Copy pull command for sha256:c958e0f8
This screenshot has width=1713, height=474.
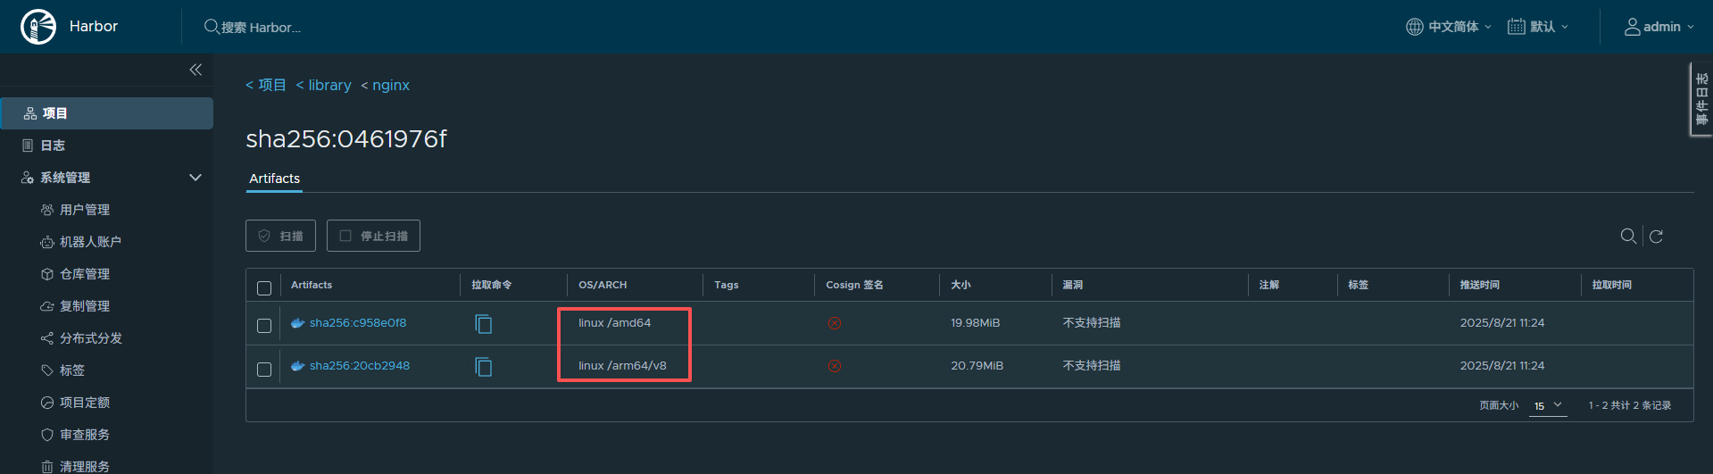pos(483,323)
